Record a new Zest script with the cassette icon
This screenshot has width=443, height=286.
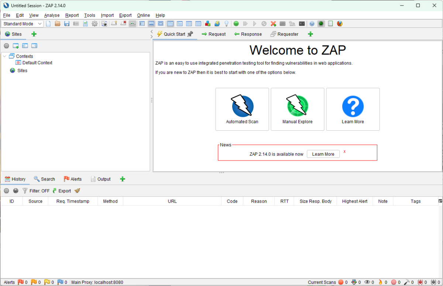[x=302, y=24]
